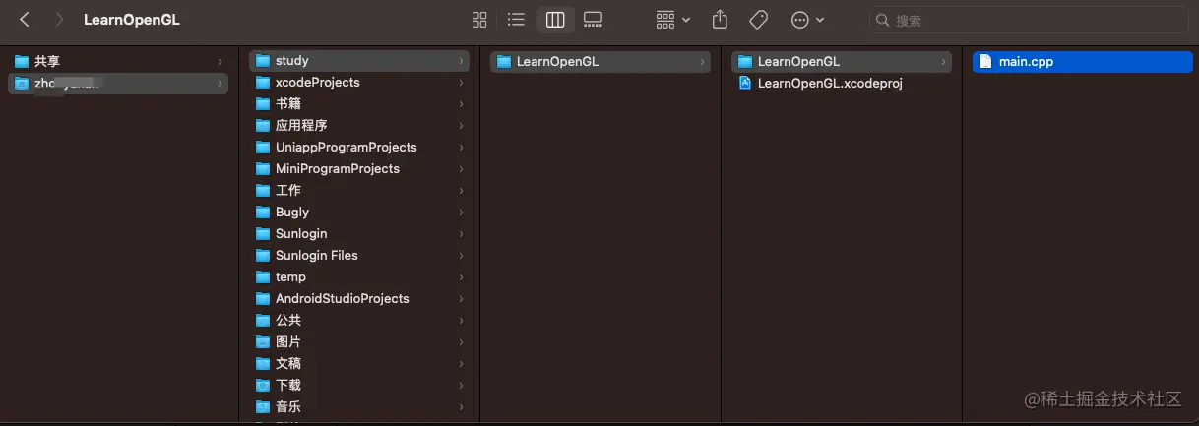Screen dimensions: 1199x426
Task: Click the temp folder icon
Action: pyautogui.click(x=263, y=277)
